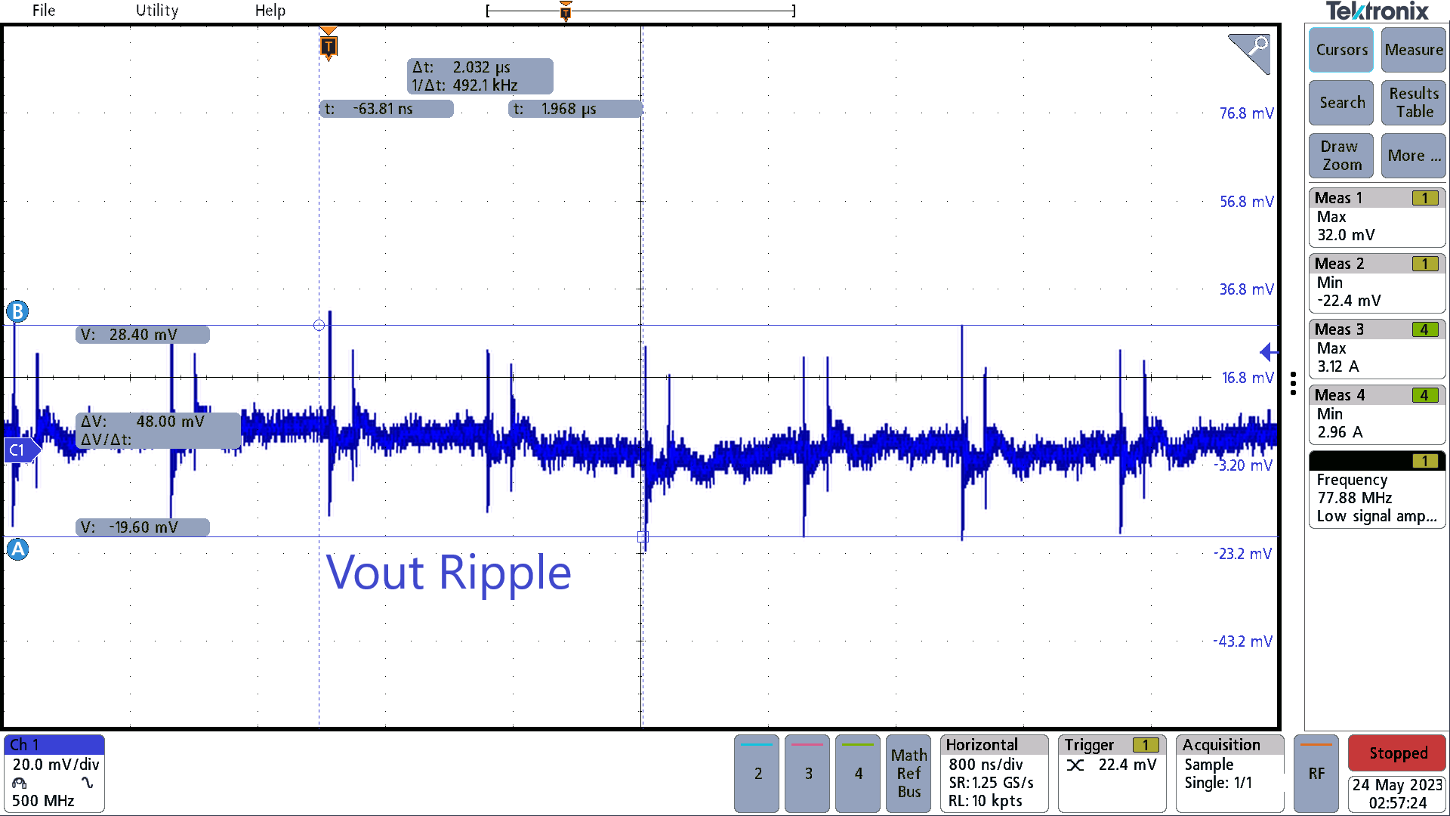
Task: Open the File menu
Action: coord(43,11)
